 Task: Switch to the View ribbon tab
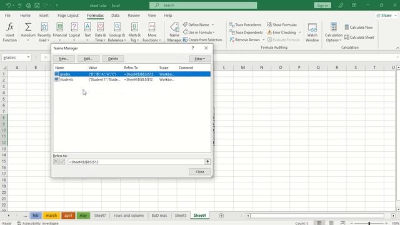click(152, 15)
